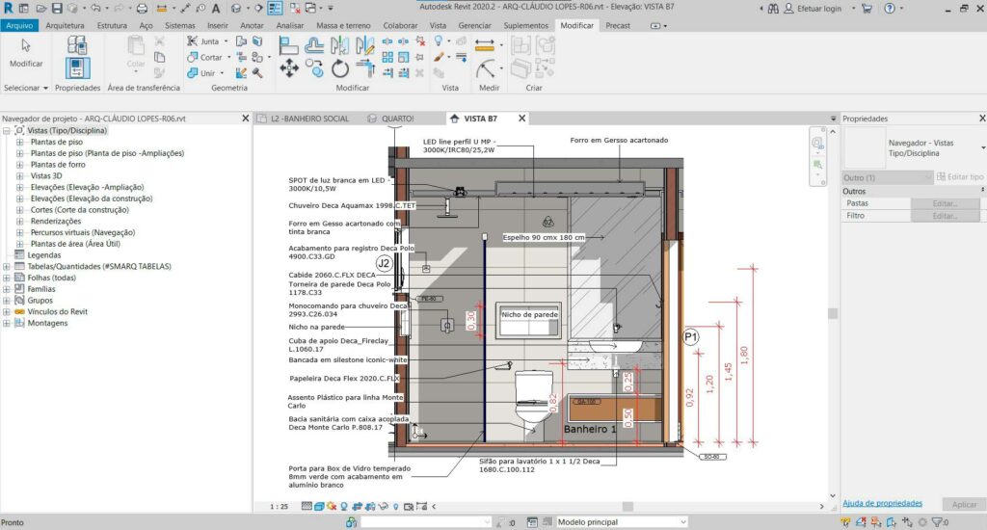Click the Visual Style icon in view control bar
Image resolution: width=987 pixels, height=530 pixels.
click(x=319, y=506)
